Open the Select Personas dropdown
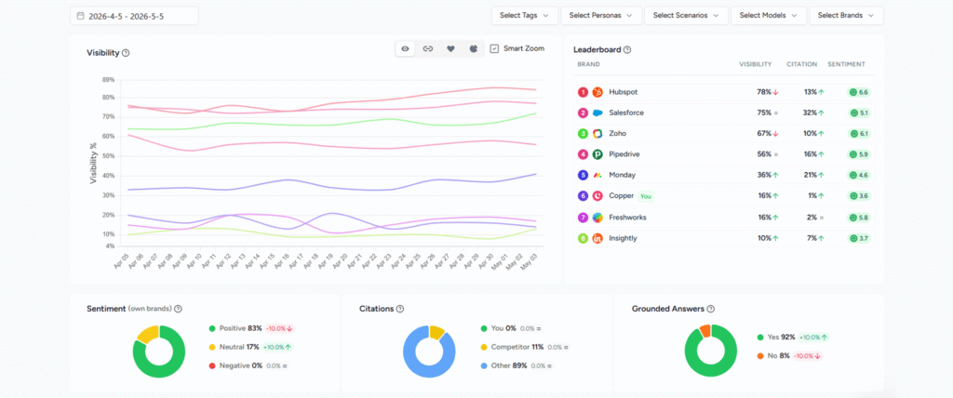Viewport: 953px width, 398px height. tap(601, 16)
